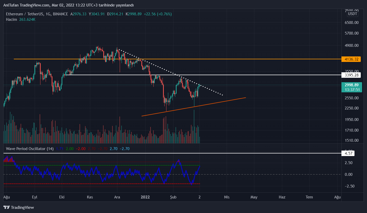Click the Wave Period Oscillator (14) title
The image size is (367, 213).
(30, 149)
